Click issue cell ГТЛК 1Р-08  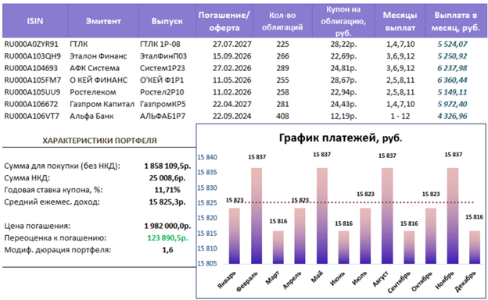coord(160,45)
